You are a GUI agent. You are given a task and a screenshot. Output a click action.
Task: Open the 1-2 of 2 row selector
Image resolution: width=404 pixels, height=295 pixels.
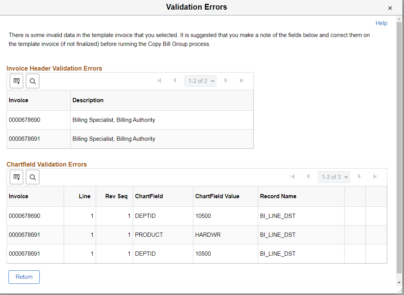[200, 81]
